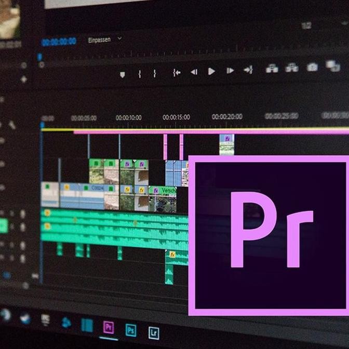Jump to the In point

(x=177, y=73)
